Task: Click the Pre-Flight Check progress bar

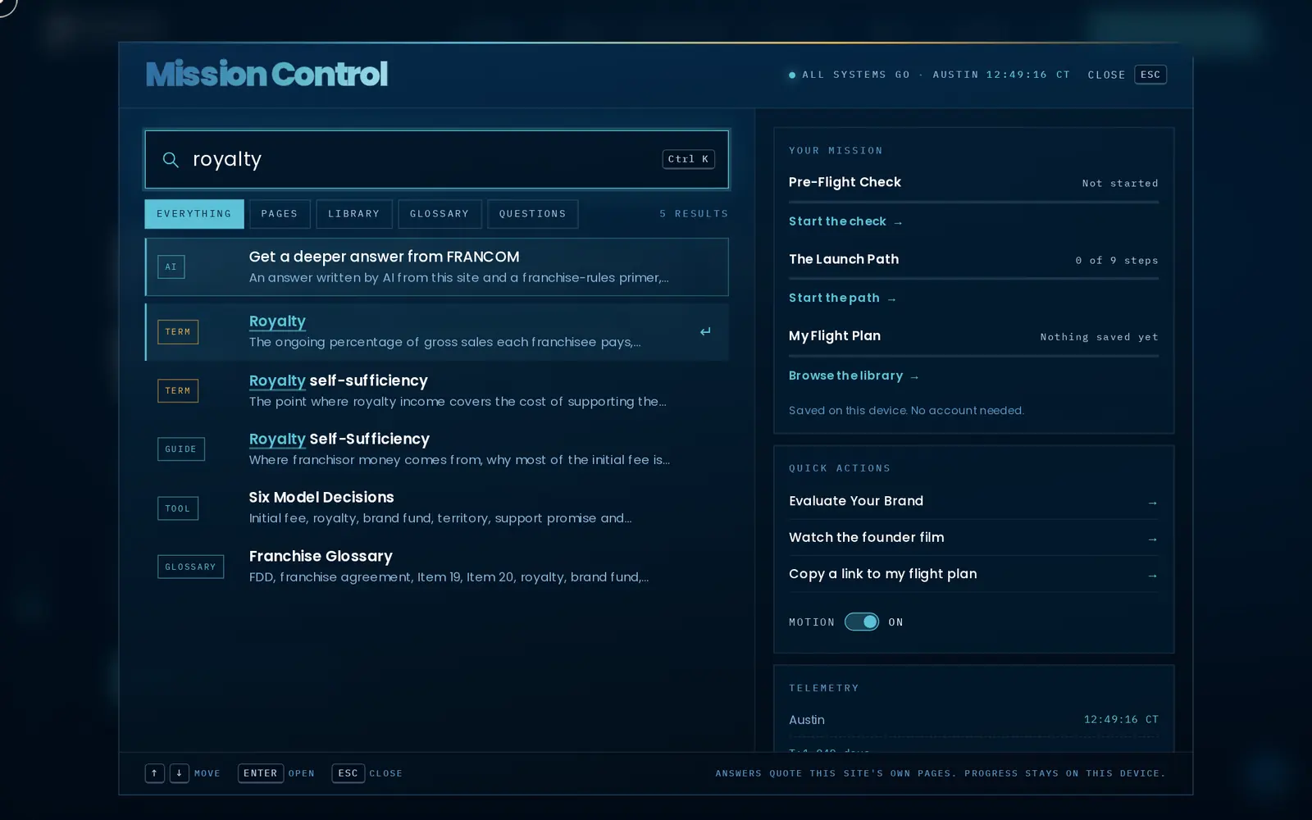Action: (973, 202)
